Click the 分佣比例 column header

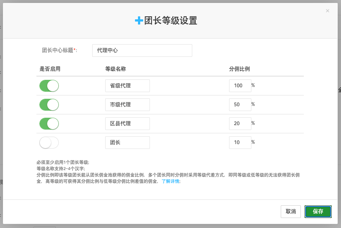click(x=239, y=69)
